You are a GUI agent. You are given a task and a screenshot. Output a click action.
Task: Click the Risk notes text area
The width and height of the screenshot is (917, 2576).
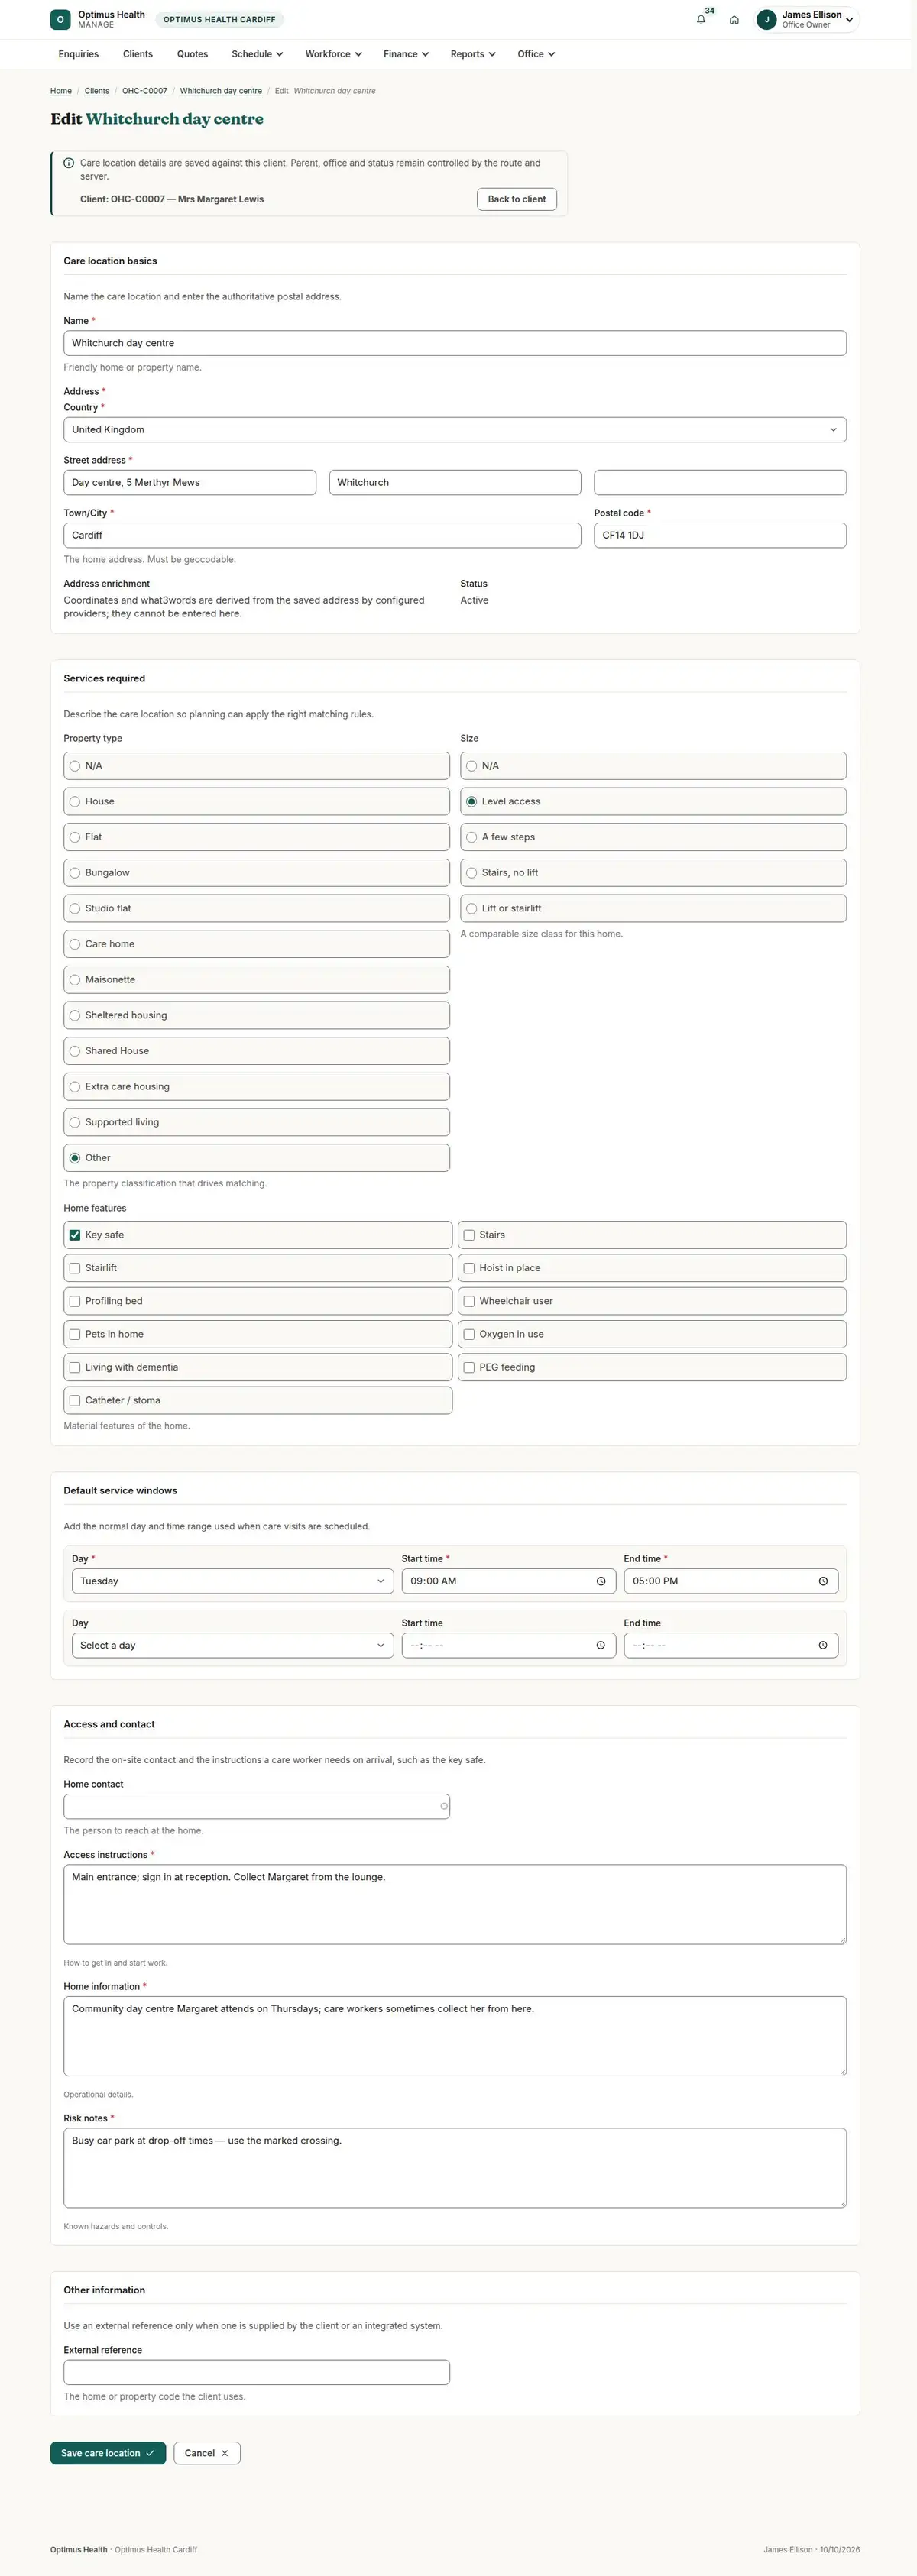455,2168
